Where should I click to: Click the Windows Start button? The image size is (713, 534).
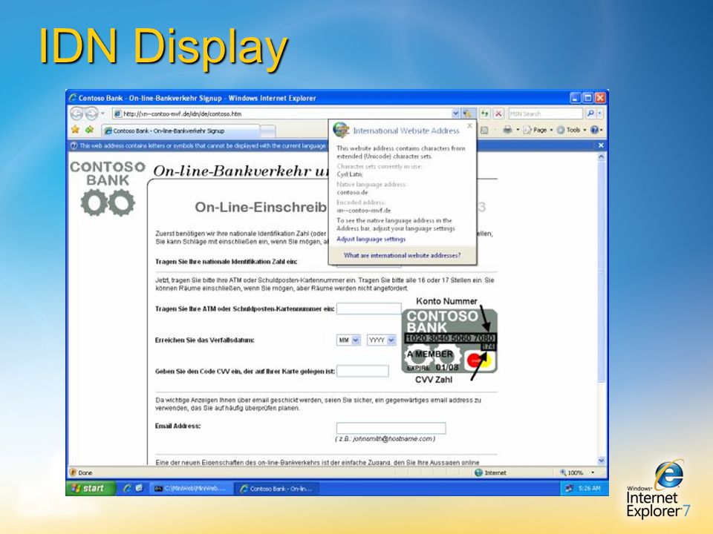click(91, 488)
